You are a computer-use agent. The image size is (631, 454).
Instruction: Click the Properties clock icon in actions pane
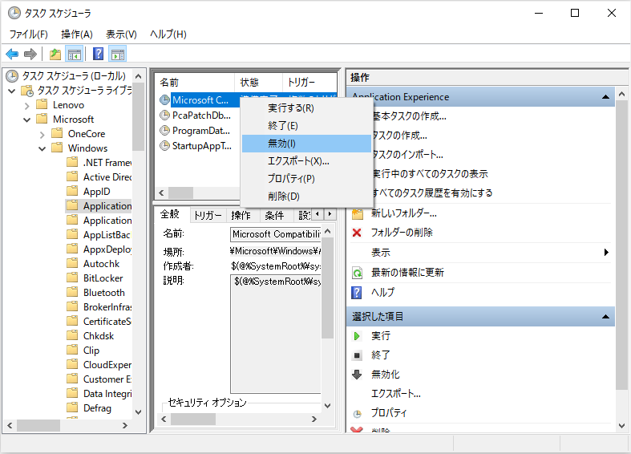tap(357, 414)
